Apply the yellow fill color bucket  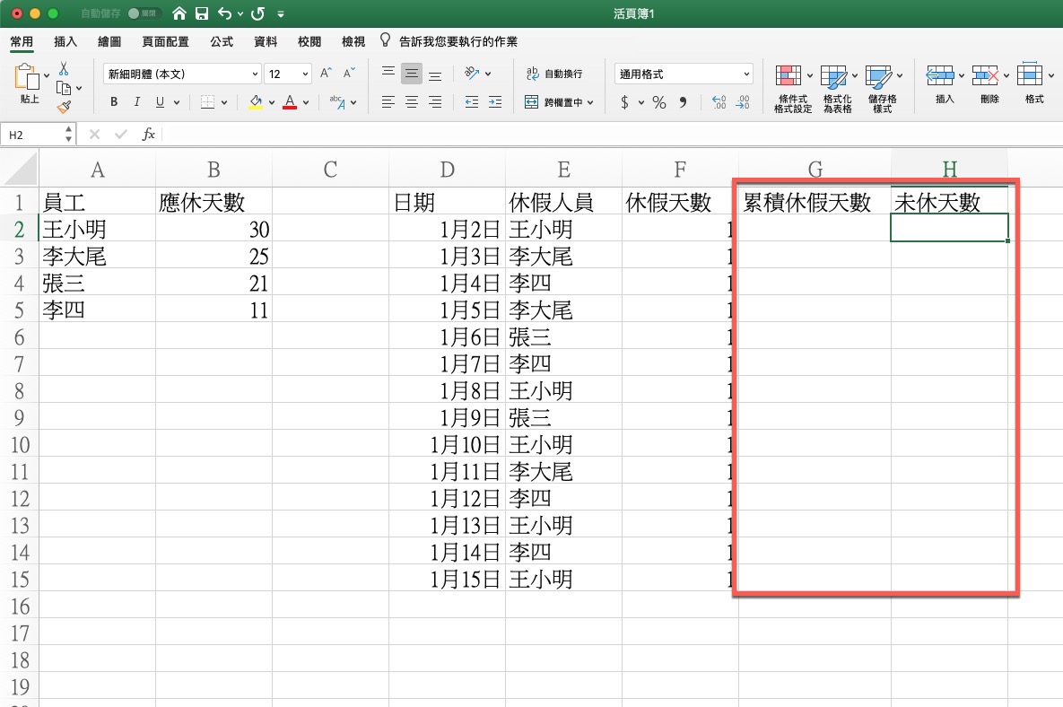coord(256,102)
